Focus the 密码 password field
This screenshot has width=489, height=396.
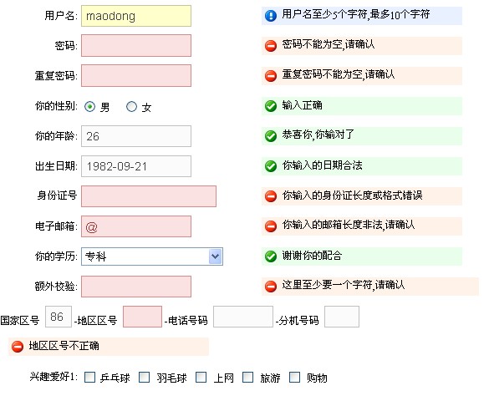tap(136, 45)
